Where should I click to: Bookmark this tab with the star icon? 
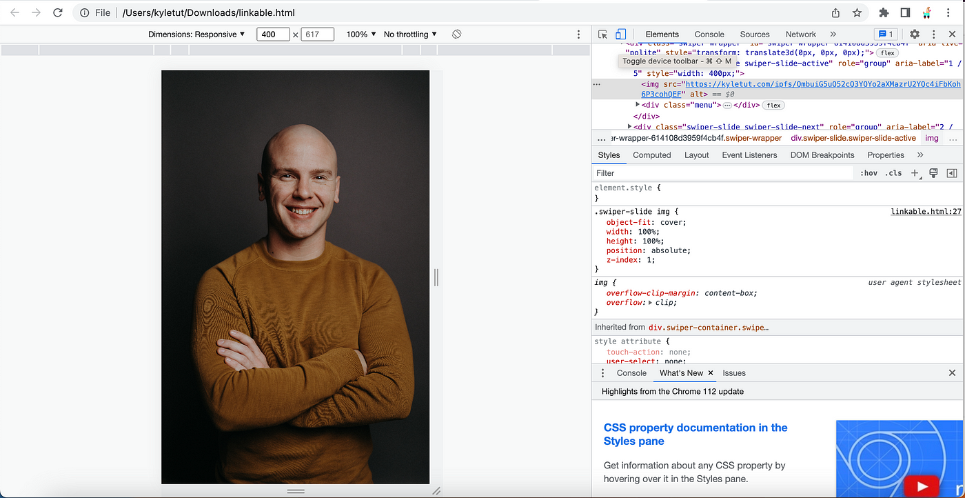(857, 12)
